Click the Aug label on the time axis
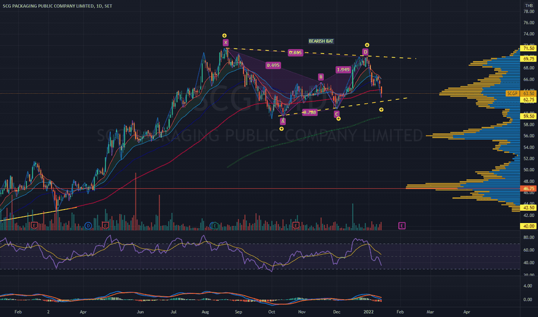538x317 pixels. coord(205,312)
